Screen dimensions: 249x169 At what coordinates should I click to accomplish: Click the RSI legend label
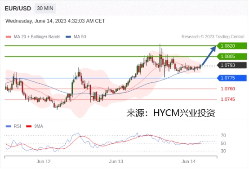point(18,126)
